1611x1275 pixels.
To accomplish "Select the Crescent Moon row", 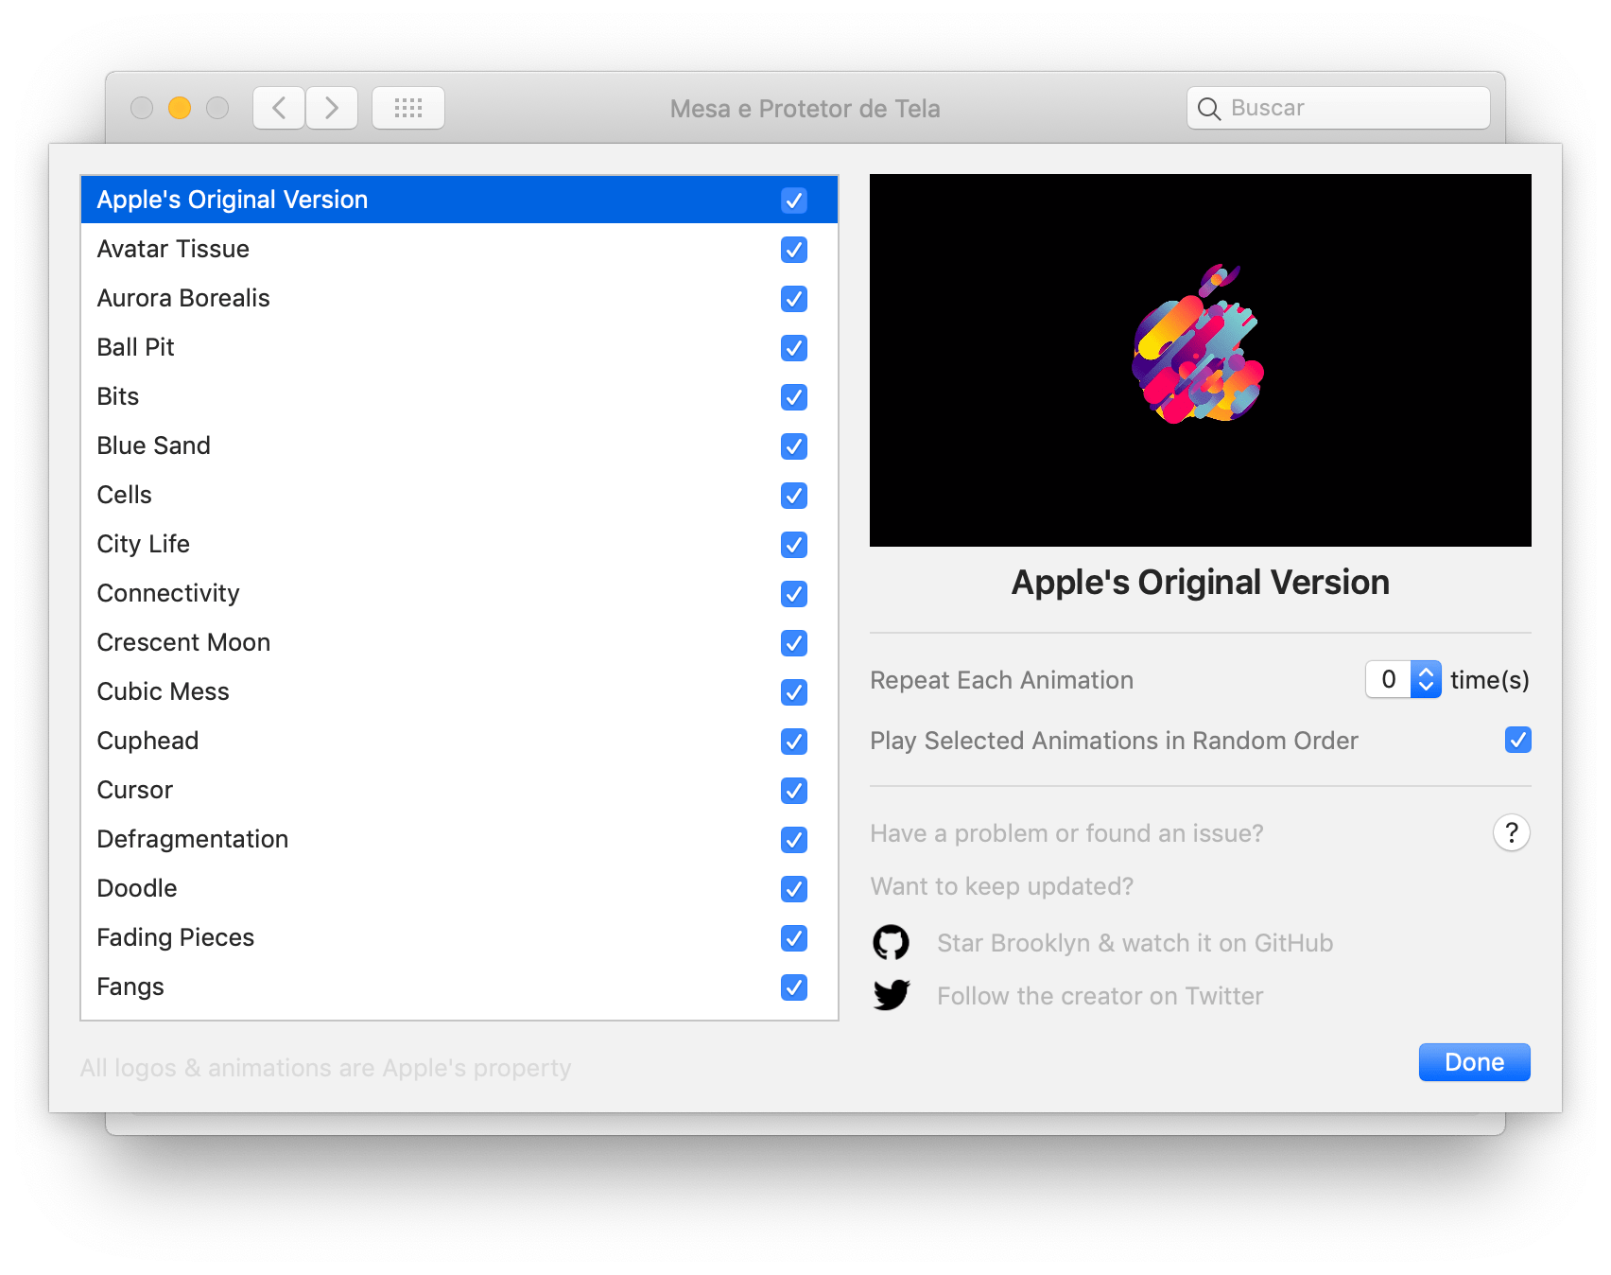I will [x=459, y=642].
